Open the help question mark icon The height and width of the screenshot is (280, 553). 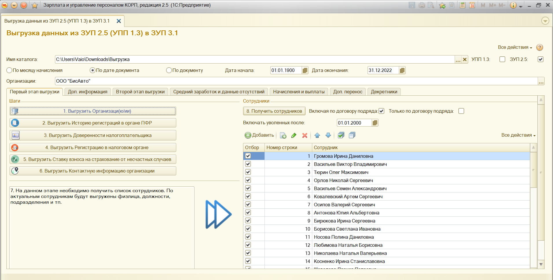coord(540,47)
